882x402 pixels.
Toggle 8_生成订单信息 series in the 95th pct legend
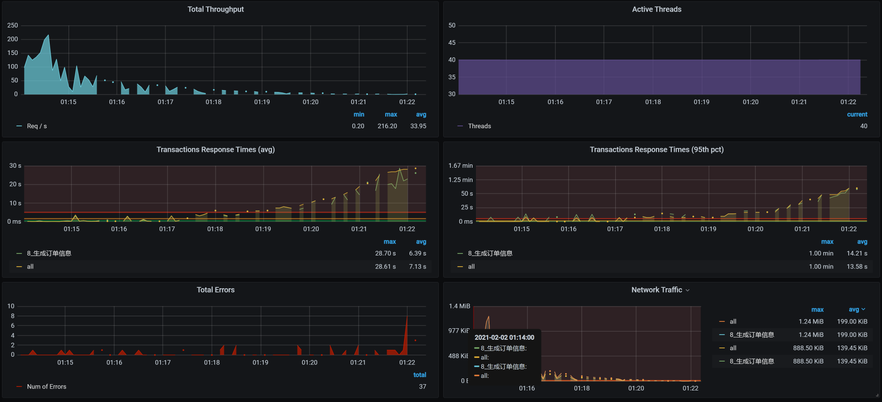point(490,254)
